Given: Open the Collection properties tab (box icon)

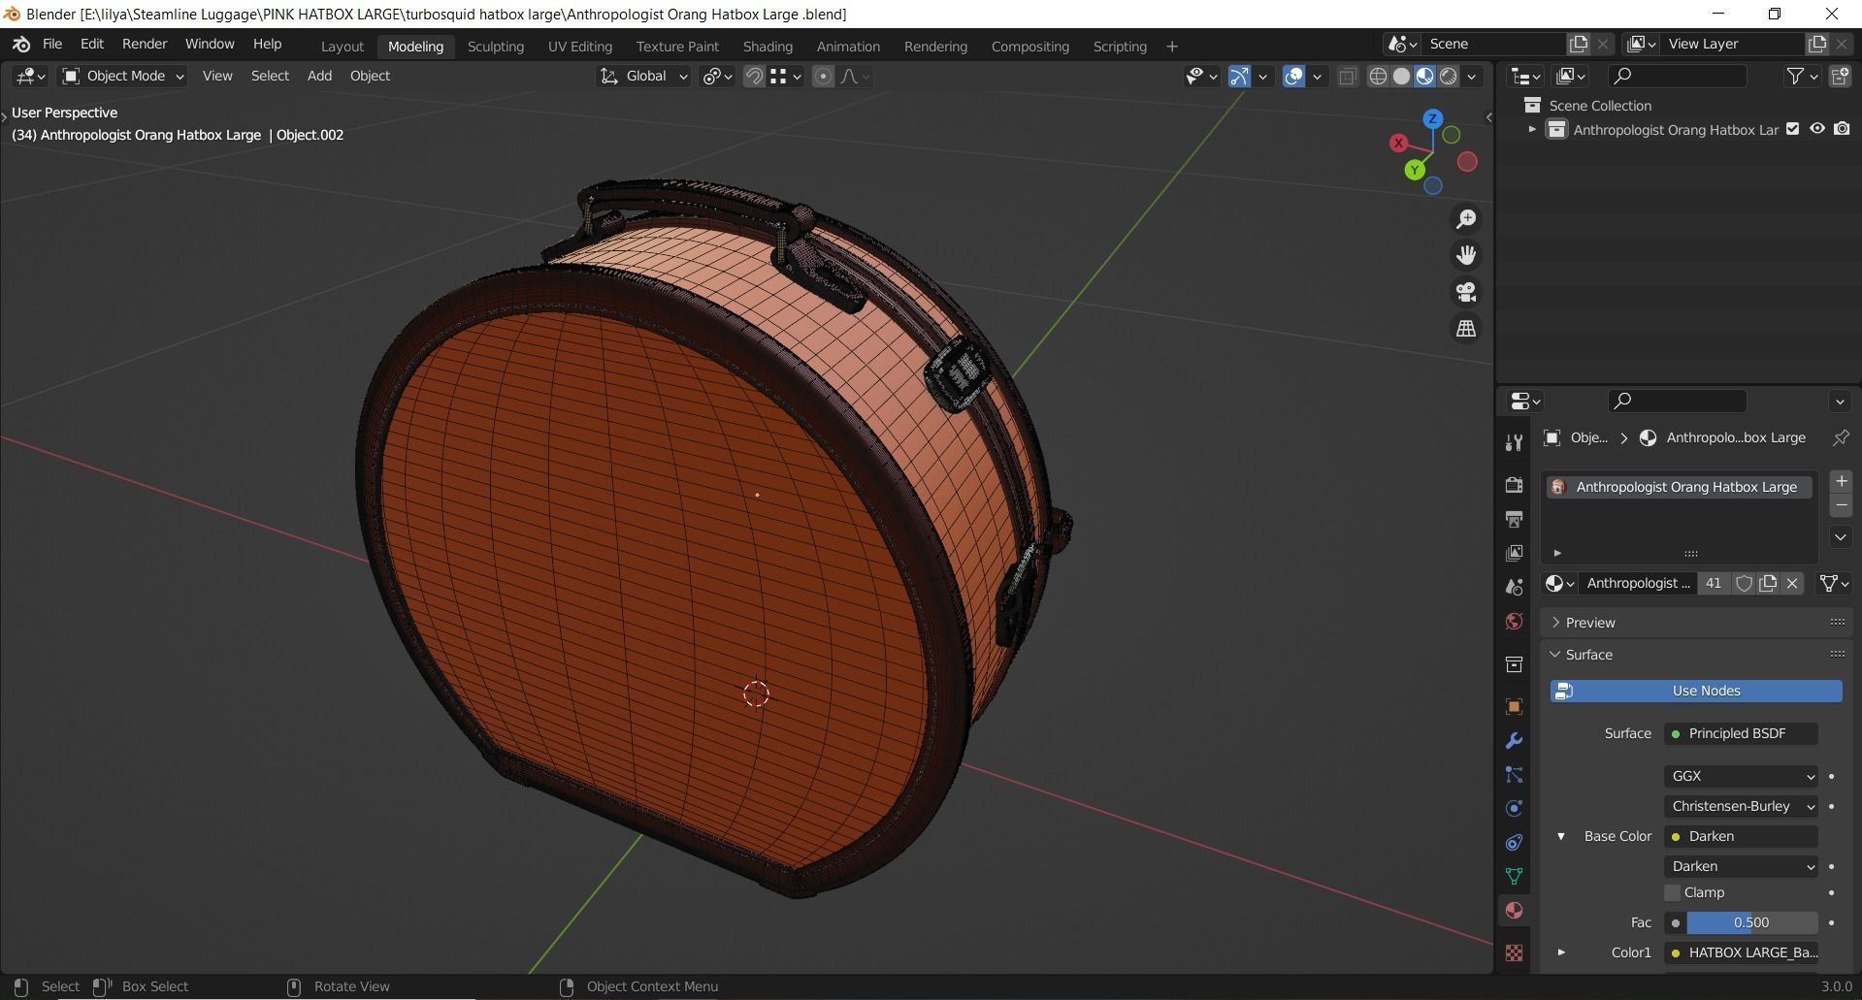Looking at the screenshot, I should [x=1514, y=664].
